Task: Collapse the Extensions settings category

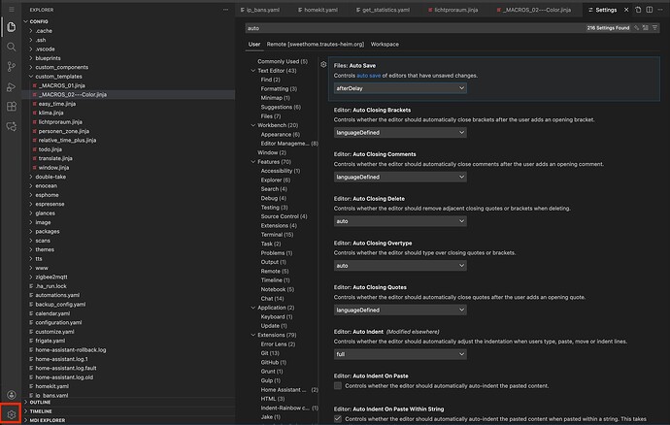Action: point(253,335)
